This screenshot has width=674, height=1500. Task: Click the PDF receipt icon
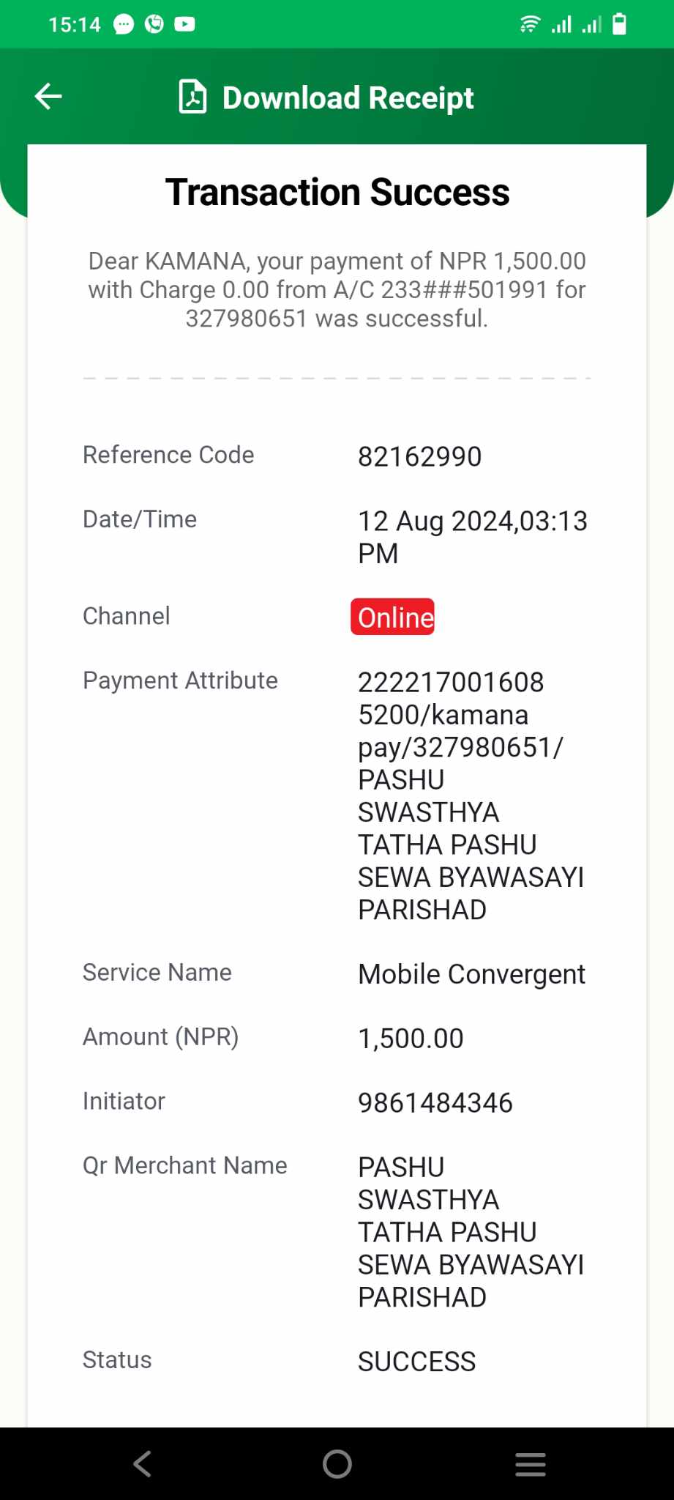coord(192,97)
